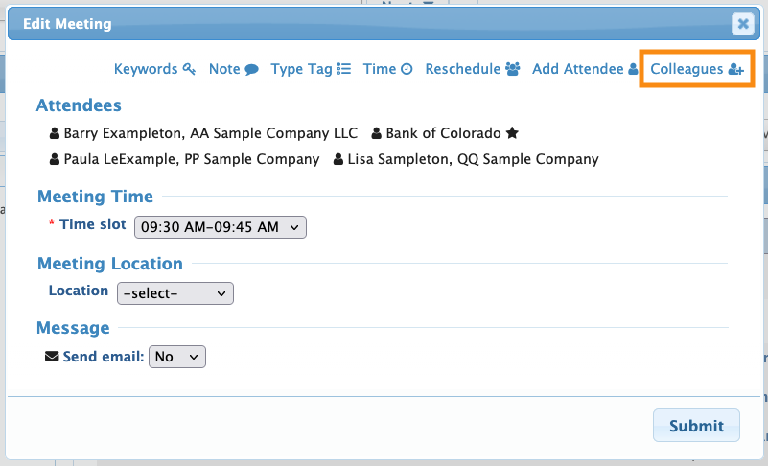Select attendee Lisa Sampleton
Screen dimensions: 768x466
point(474,159)
